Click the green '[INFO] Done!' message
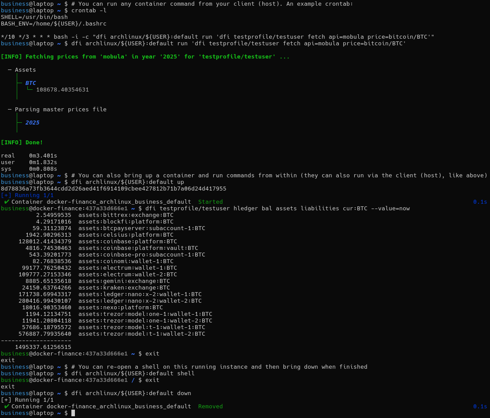This screenshot has width=490, height=418. (22, 142)
